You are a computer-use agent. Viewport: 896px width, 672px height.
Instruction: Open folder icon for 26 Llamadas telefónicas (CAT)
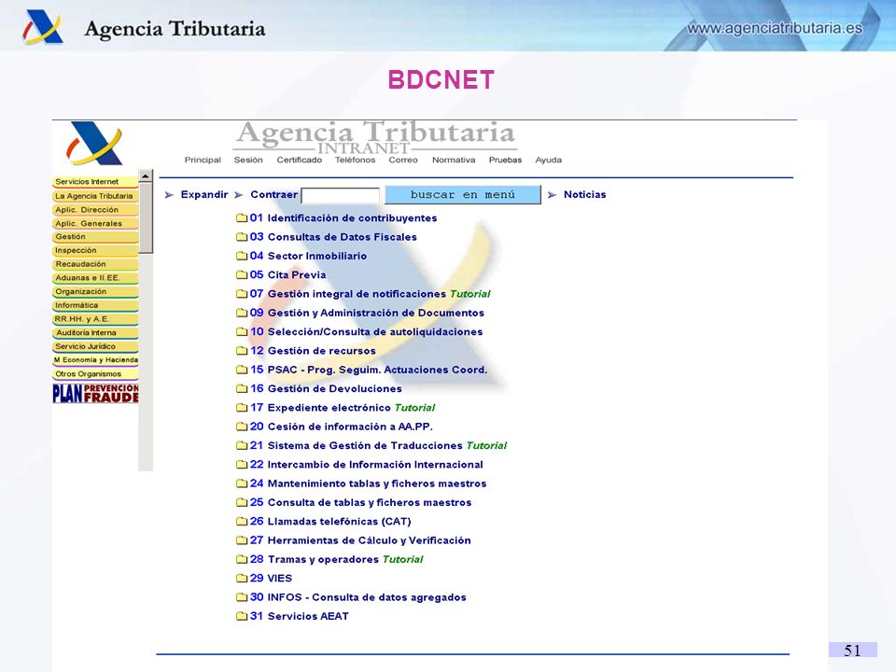[242, 521]
